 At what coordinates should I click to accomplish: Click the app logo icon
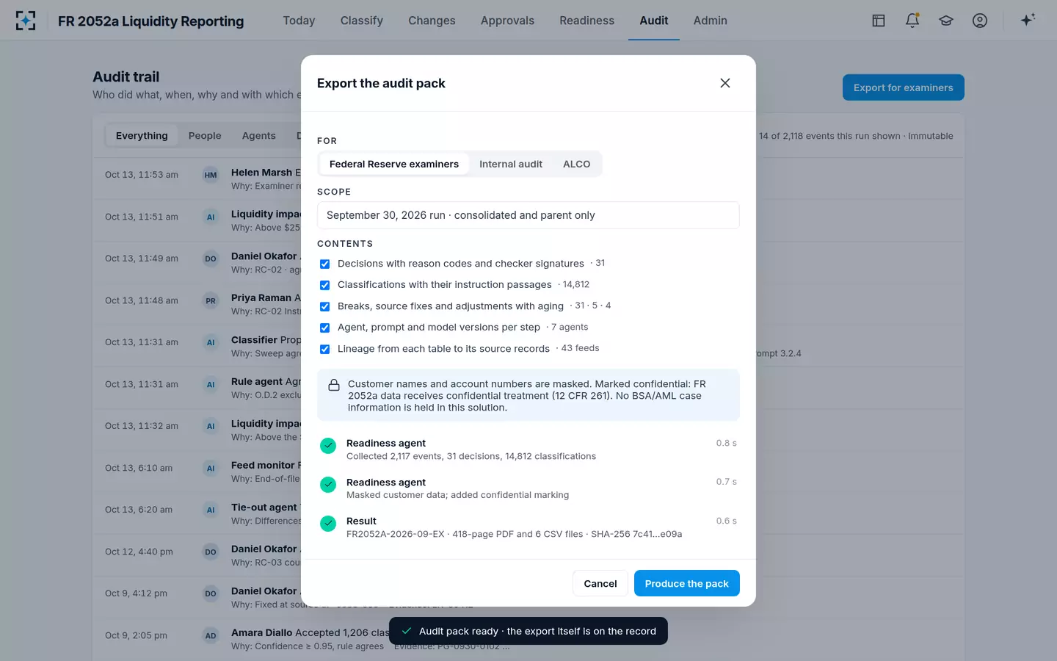click(x=26, y=21)
